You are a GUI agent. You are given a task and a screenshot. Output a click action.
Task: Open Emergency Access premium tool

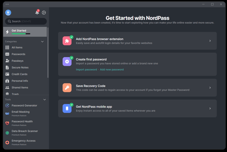(x=24, y=142)
